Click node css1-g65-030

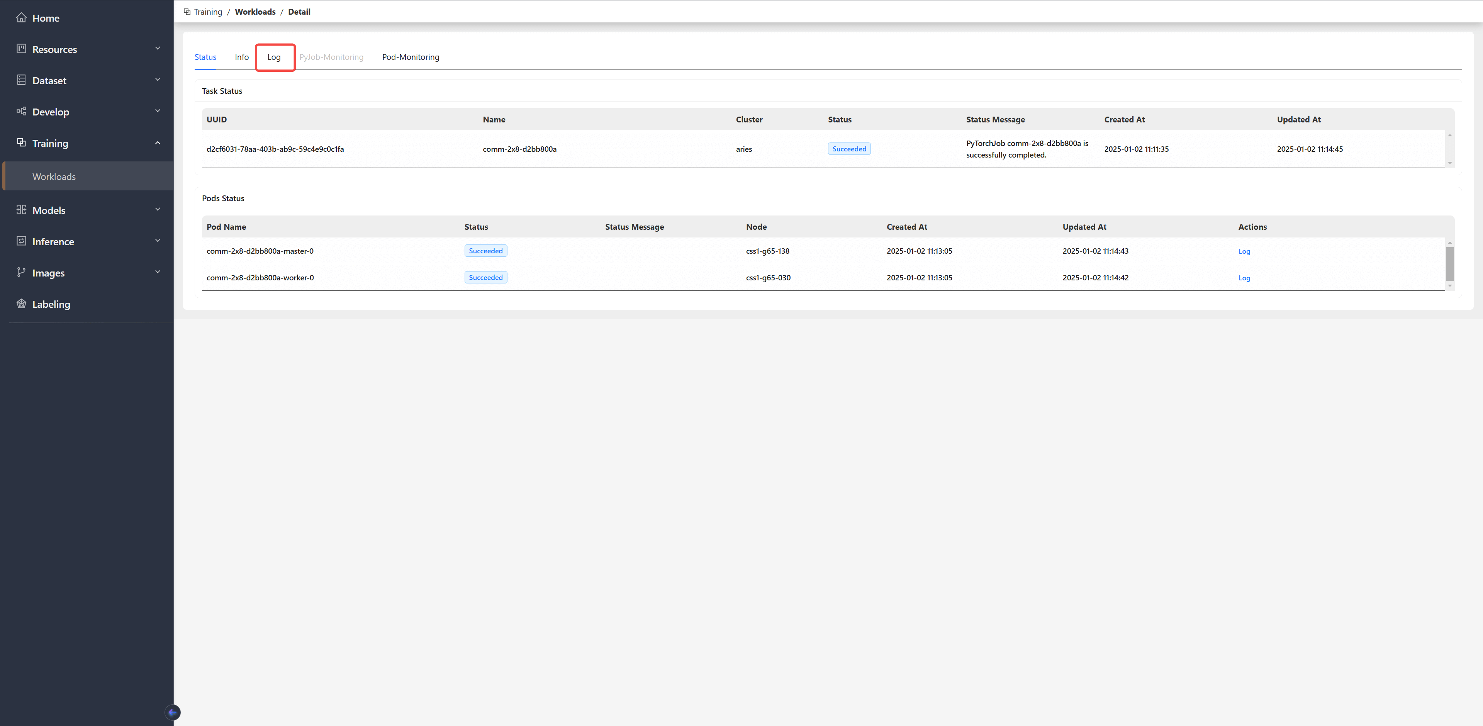pos(768,278)
